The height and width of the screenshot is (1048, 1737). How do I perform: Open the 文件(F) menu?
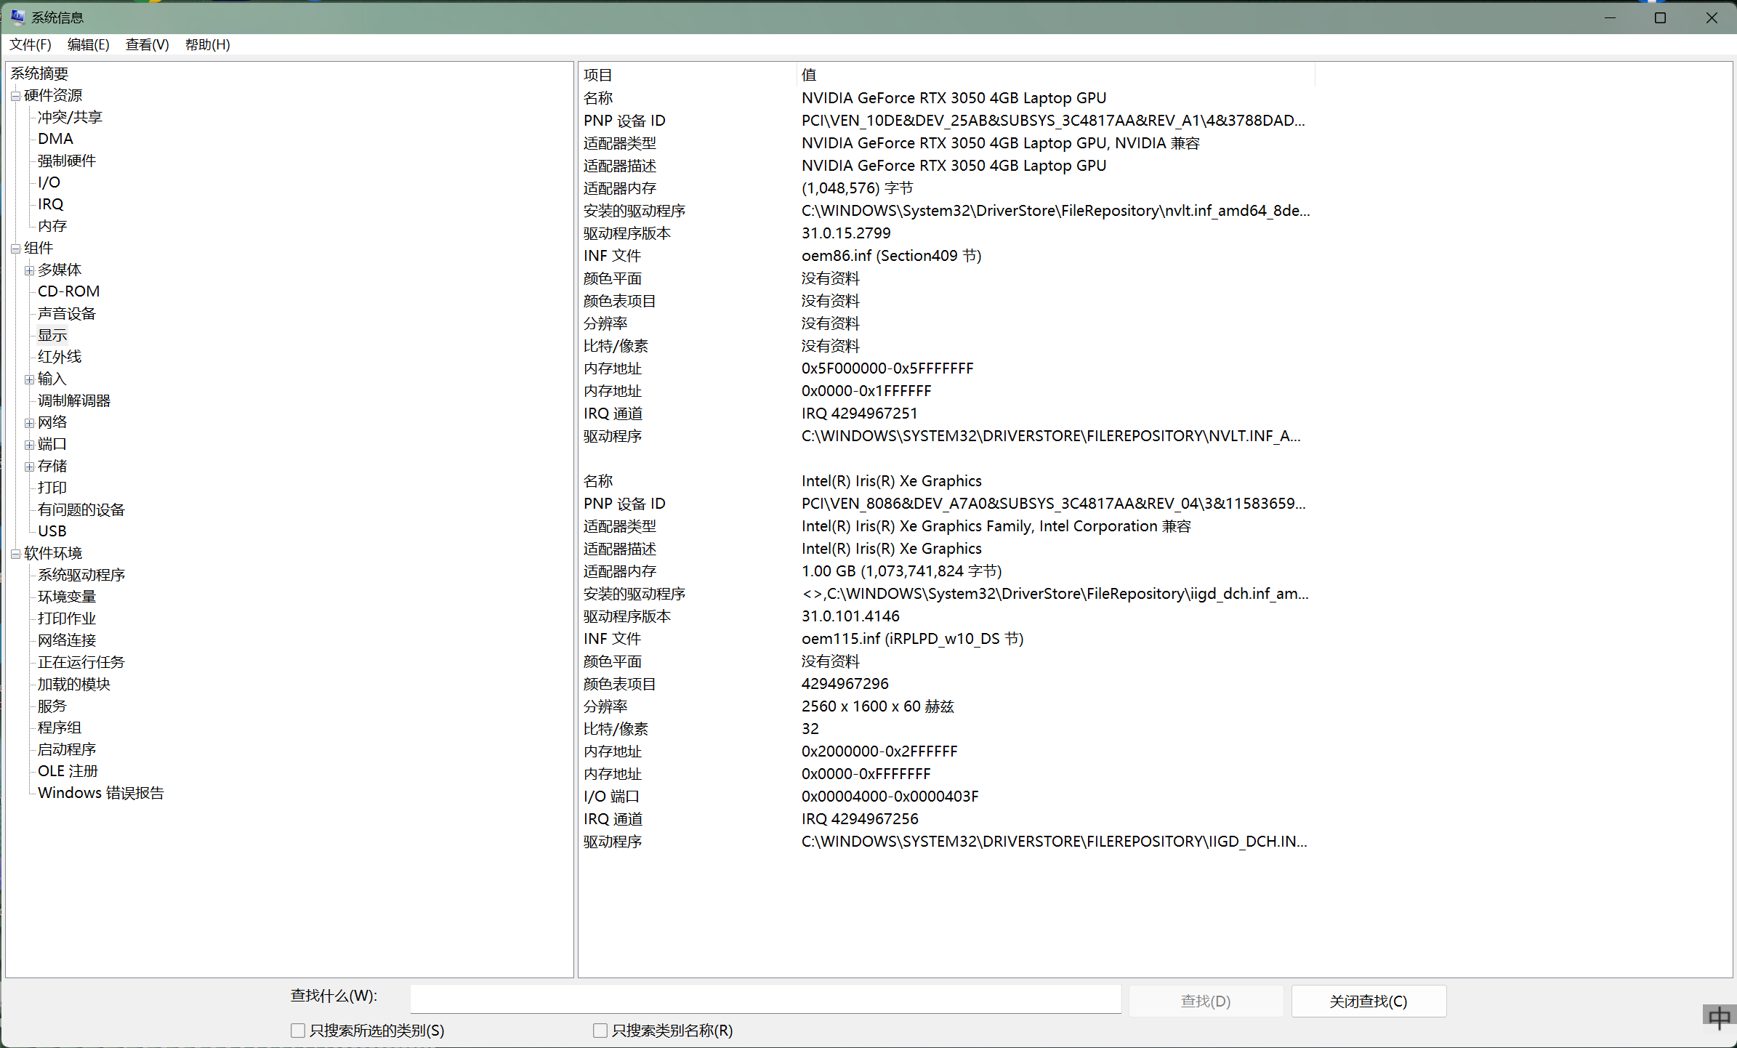tap(31, 44)
